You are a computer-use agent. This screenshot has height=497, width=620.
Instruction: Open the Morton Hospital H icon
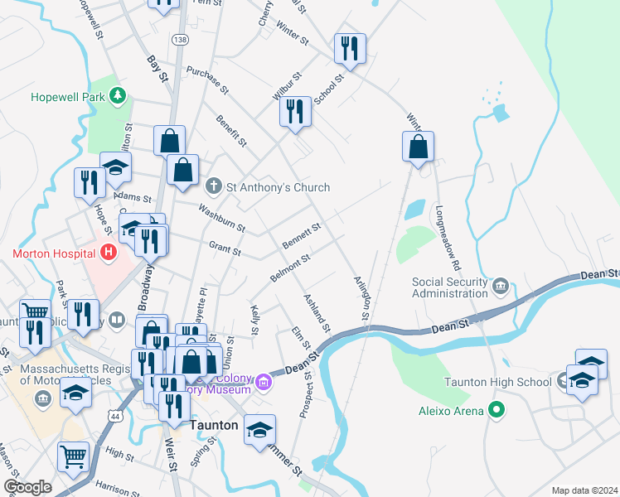(109, 253)
